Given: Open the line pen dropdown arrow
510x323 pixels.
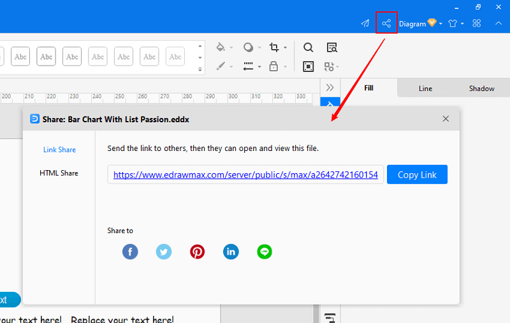Looking at the screenshot, I should point(231,67).
